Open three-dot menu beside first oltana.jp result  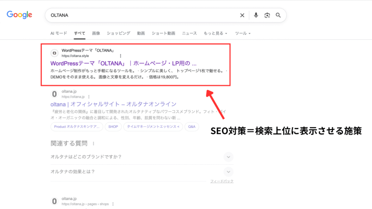click(x=88, y=97)
